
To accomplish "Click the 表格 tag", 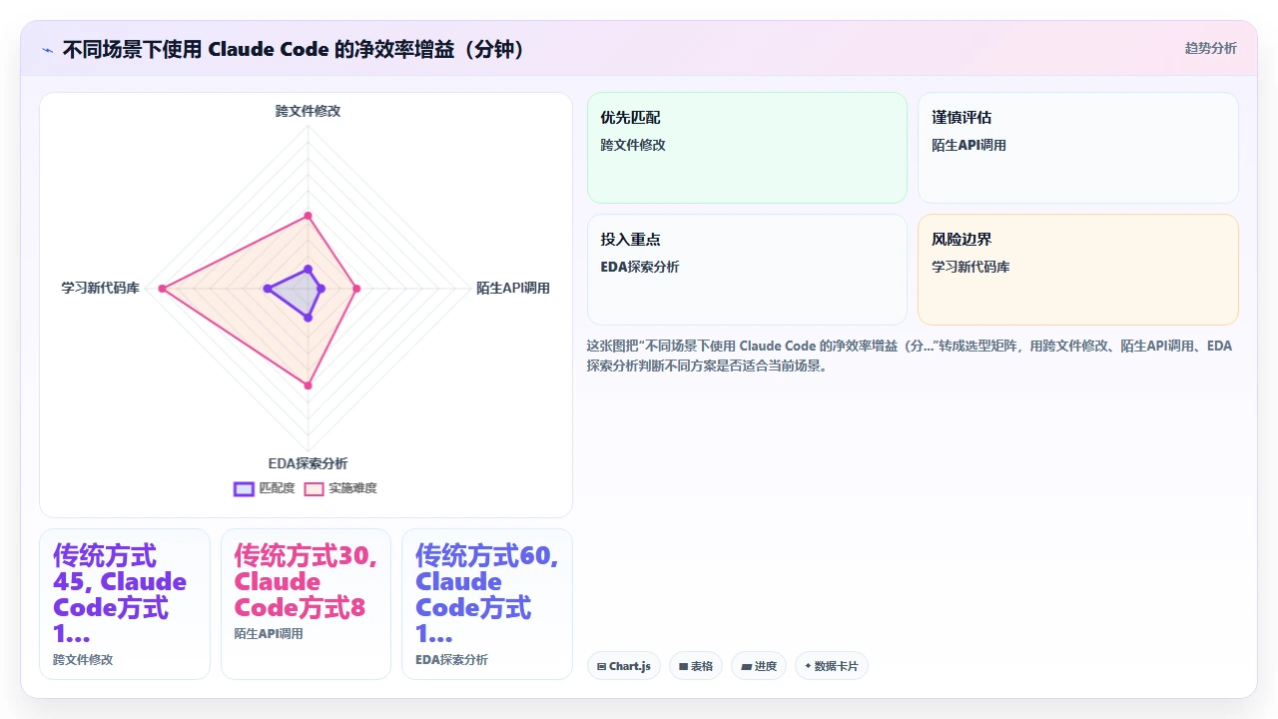I will [x=696, y=666].
